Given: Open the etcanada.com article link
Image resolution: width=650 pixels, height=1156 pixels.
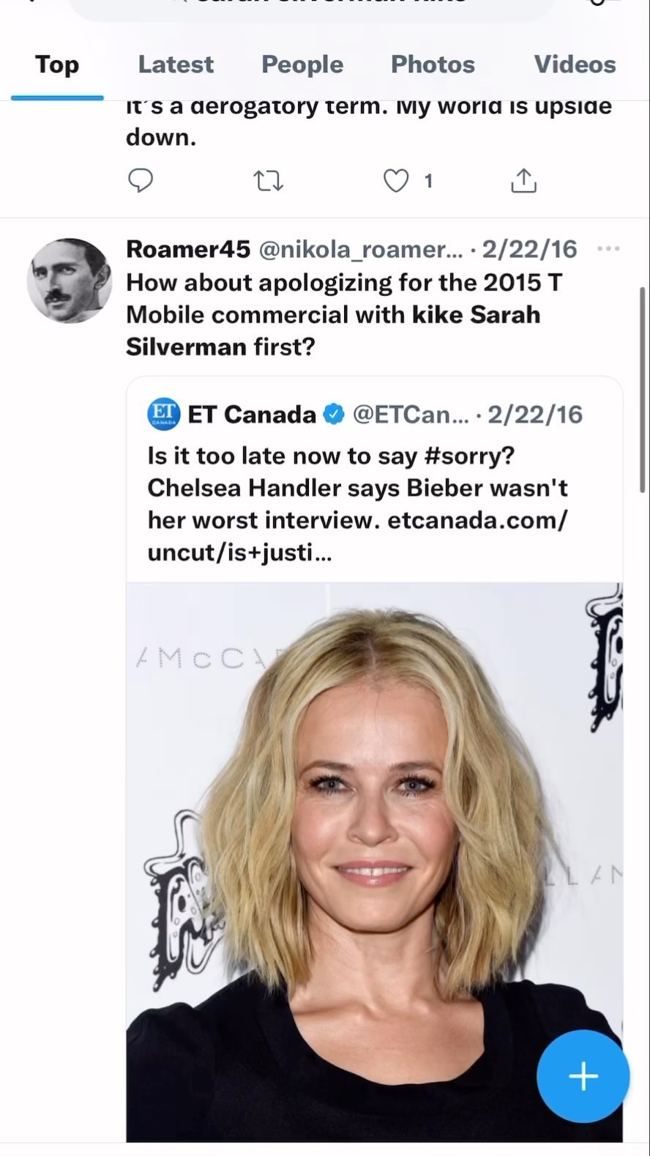Looking at the screenshot, I should [x=477, y=520].
